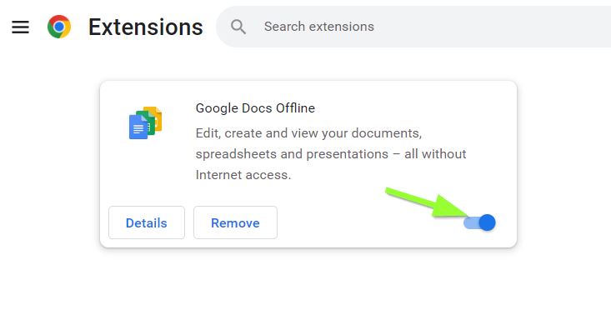
Task: Click the green Sheets page in extension icon
Action: pyautogui.click(x=149, y=122)
